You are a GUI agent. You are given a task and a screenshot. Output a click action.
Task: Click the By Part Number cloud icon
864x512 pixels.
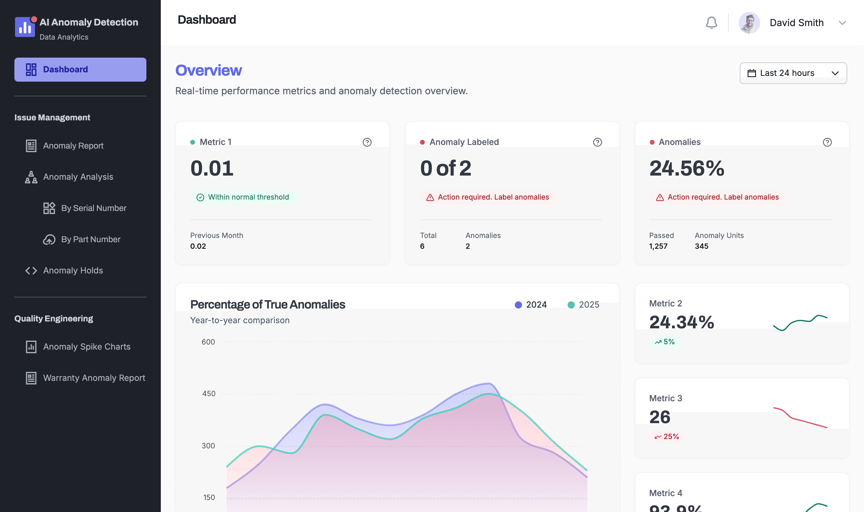[49, 239]
